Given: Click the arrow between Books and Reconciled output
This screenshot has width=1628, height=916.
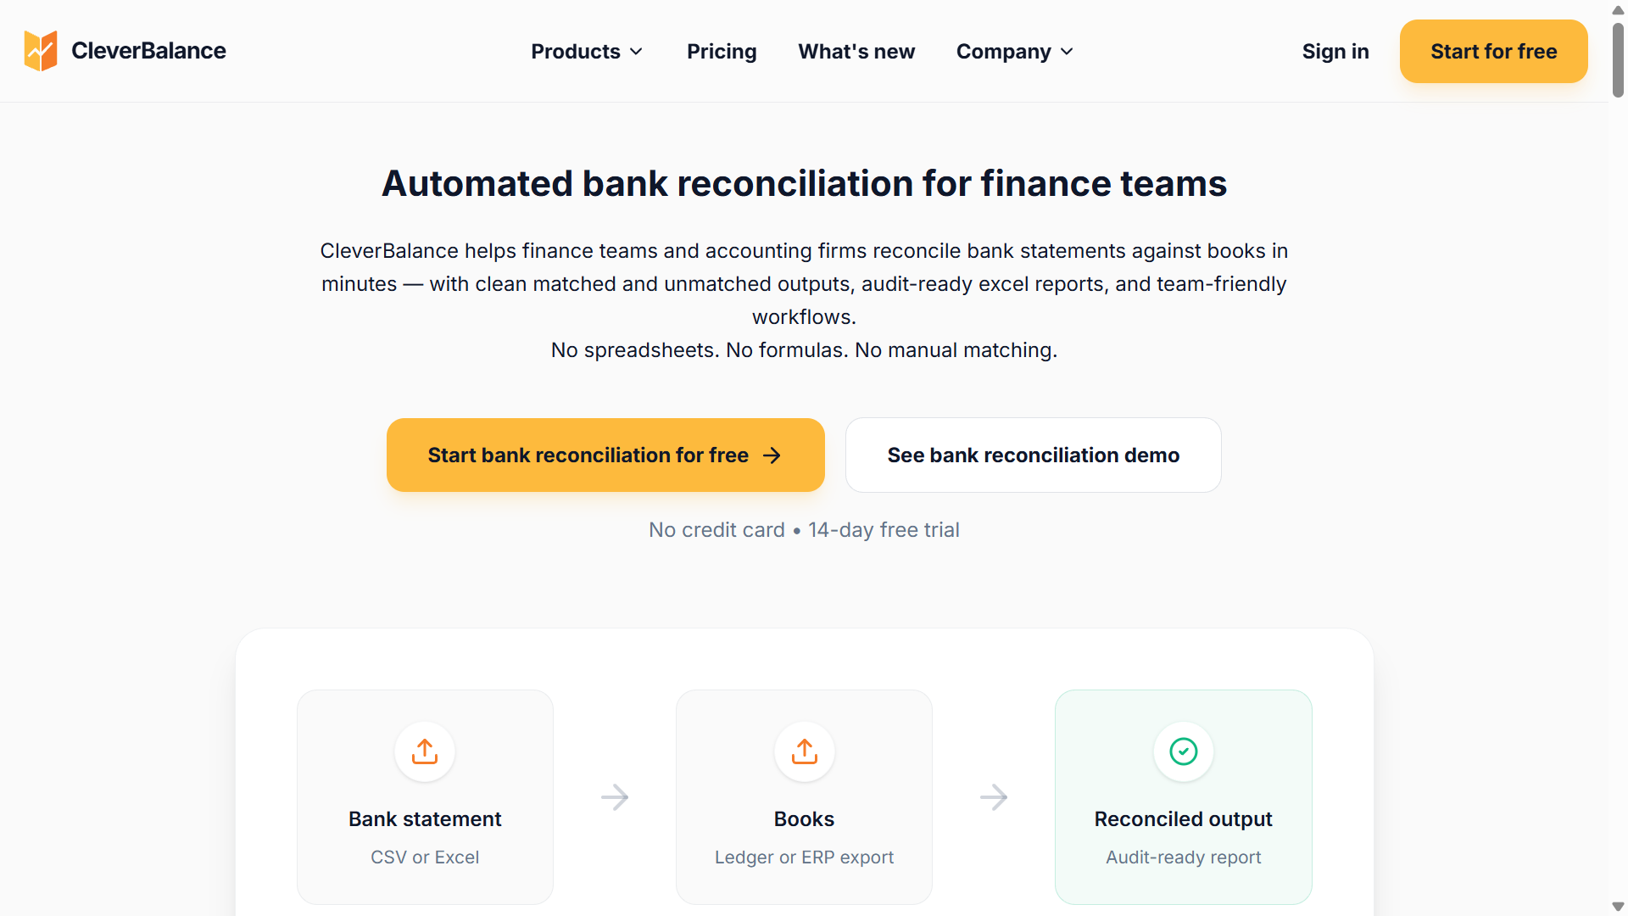Looking at the screenshot, I should click(x=994, y=797).
